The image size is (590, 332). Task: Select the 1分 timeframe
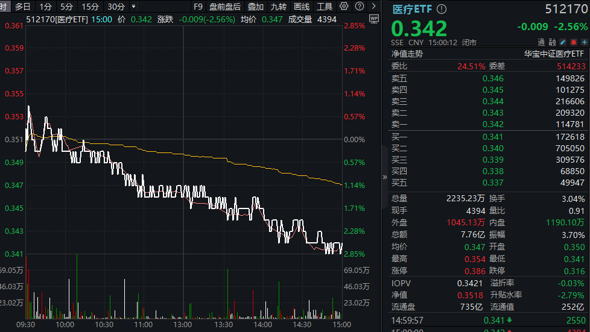point(45,7)
